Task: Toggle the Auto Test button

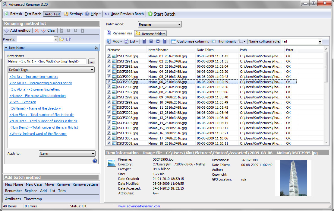Action: pyautogui.click(x=52, y=14)
